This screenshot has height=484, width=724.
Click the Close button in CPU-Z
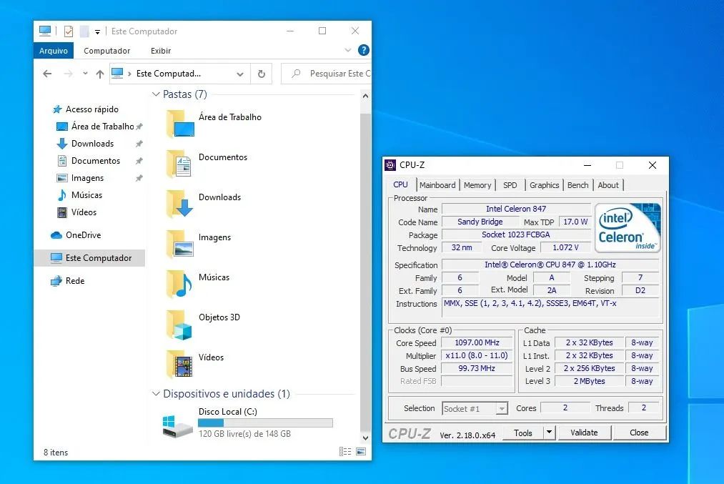tap(639, 433)
